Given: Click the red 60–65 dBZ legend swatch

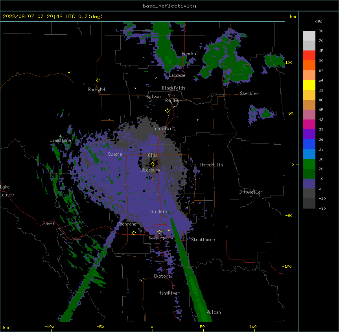Looking at the screenshot, I should click(x=309, y=55).
